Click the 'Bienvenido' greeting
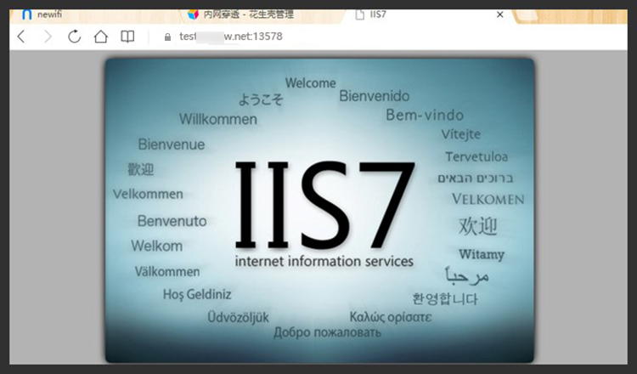The image size is (637, 374). (374, 96)
